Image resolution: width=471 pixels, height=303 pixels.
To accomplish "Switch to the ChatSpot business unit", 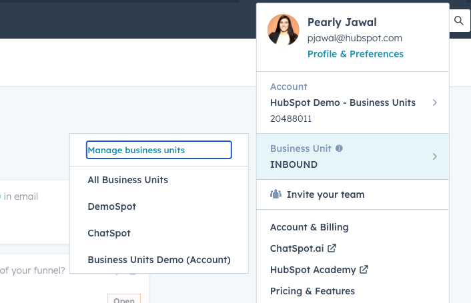I will point(109,233).
